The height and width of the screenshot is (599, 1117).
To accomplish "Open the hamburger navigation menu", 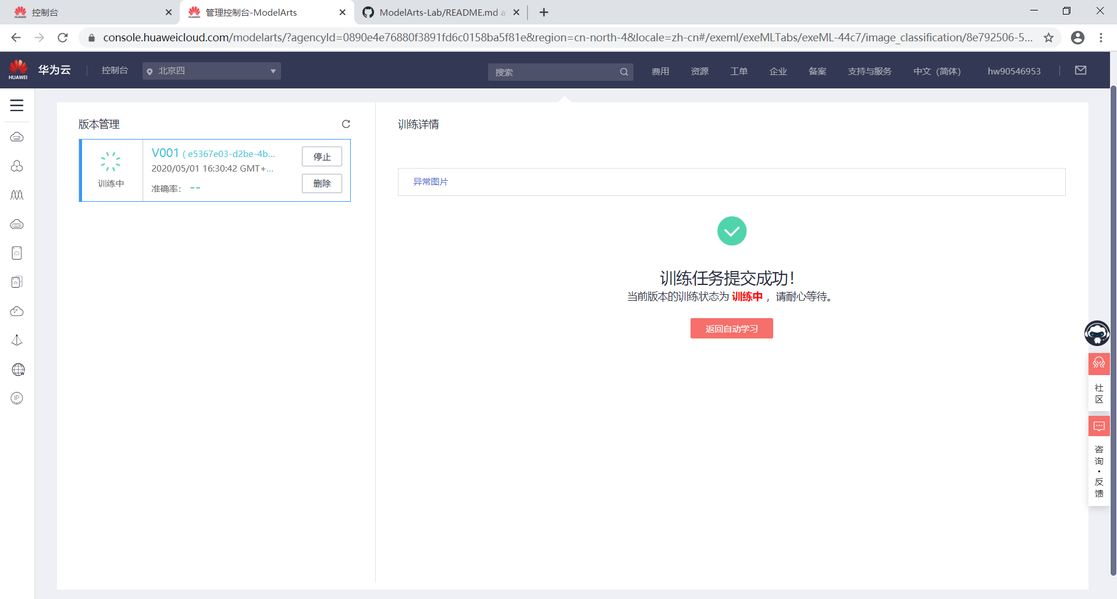I will coord(17,106).
